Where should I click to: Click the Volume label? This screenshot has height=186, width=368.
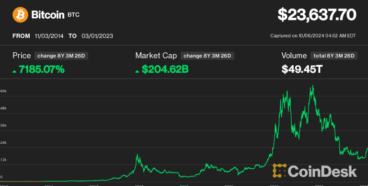[x=294, y=56]
